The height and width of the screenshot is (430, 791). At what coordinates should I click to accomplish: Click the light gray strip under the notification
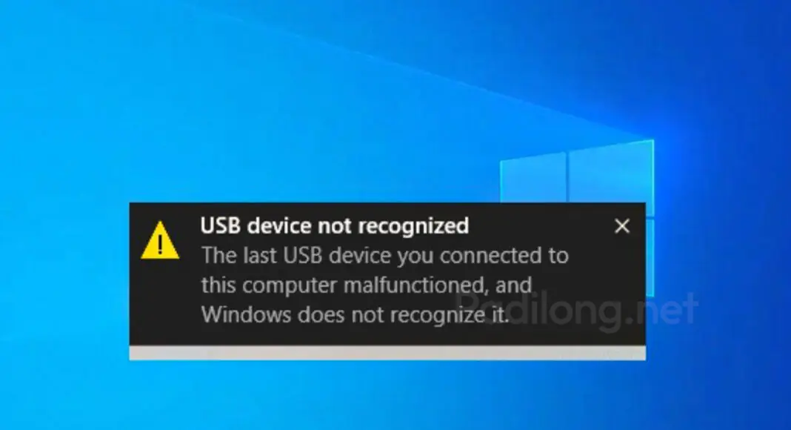(387, 353)
